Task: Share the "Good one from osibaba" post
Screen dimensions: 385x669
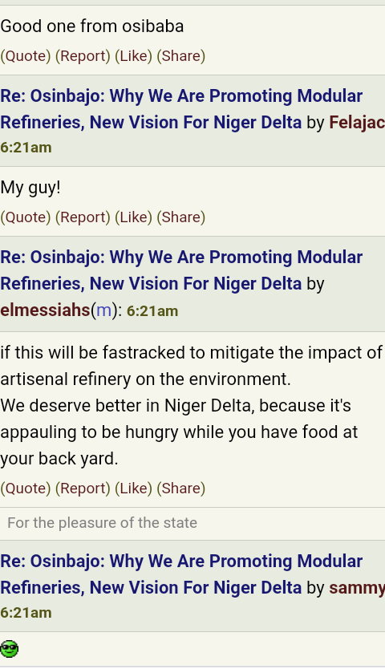Action: (x=181, y=56)
